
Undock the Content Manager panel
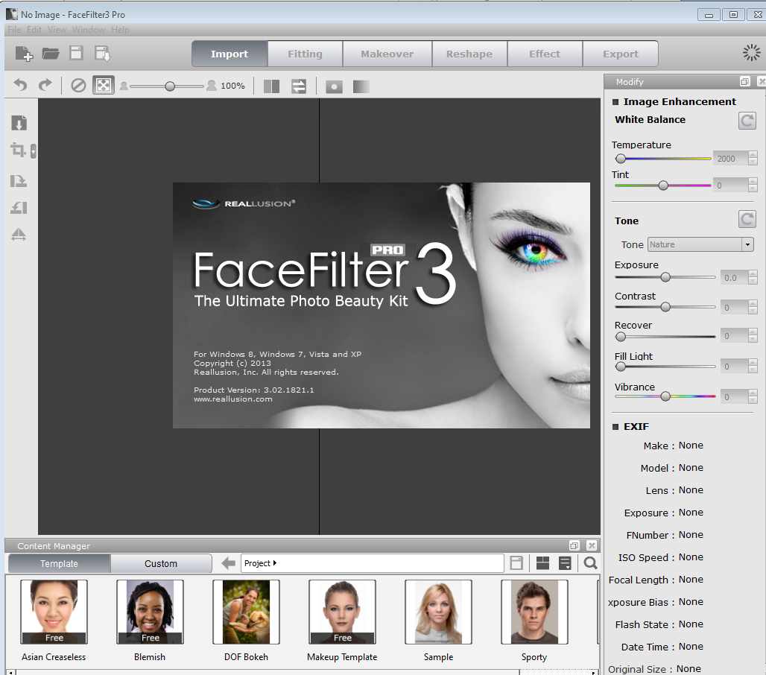[x=574, y=545]
